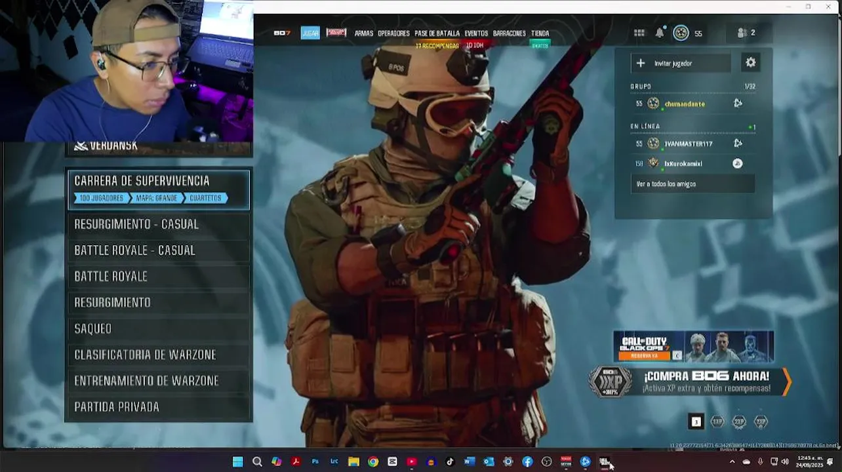This screenshot has height=472, width=842.
Task: Open Microsoft Word from the taskbar
Action: pos(470,462)
